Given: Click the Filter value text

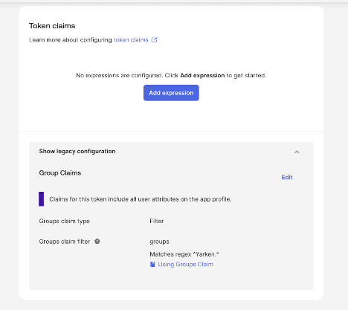Looking at the screenshot, I should 157,221.
